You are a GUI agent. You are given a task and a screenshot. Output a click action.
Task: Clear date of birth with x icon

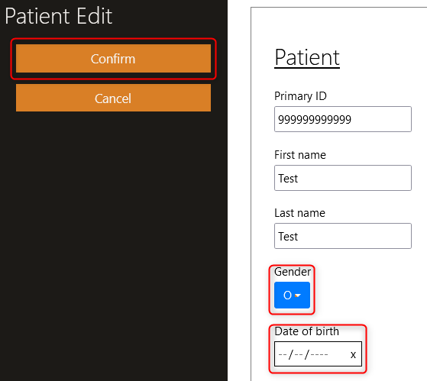click(x=353, y=354)
